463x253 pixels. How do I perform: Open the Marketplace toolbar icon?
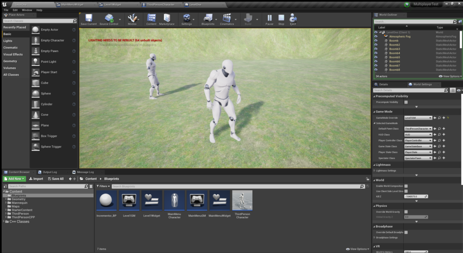(x=167, y=19)
